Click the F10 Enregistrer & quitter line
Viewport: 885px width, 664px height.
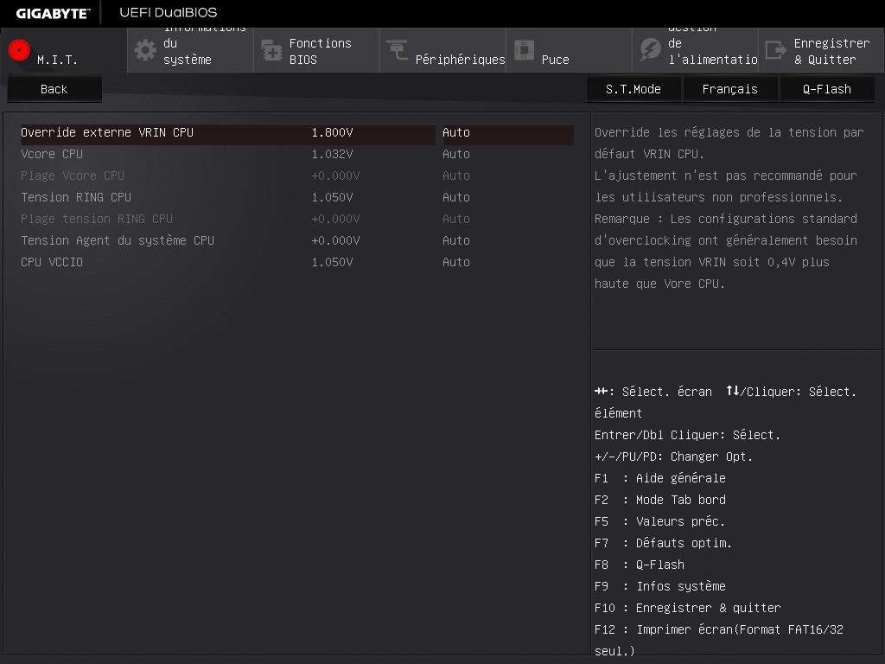[687, 608]
